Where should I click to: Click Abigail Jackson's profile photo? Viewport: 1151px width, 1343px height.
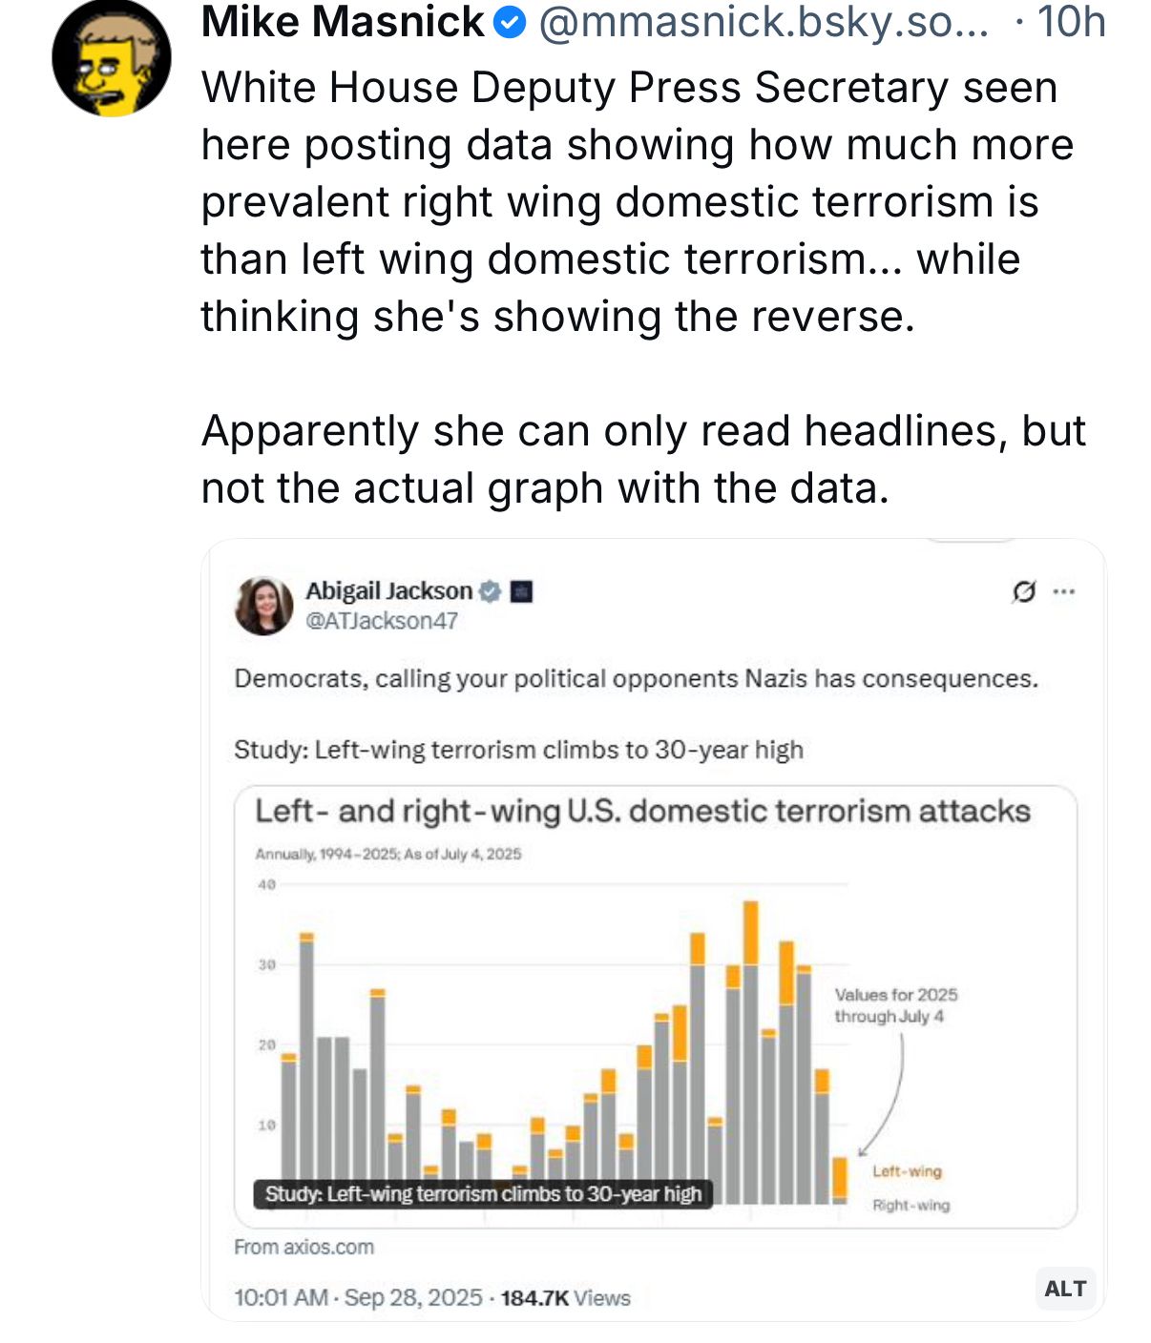point(263,606)
